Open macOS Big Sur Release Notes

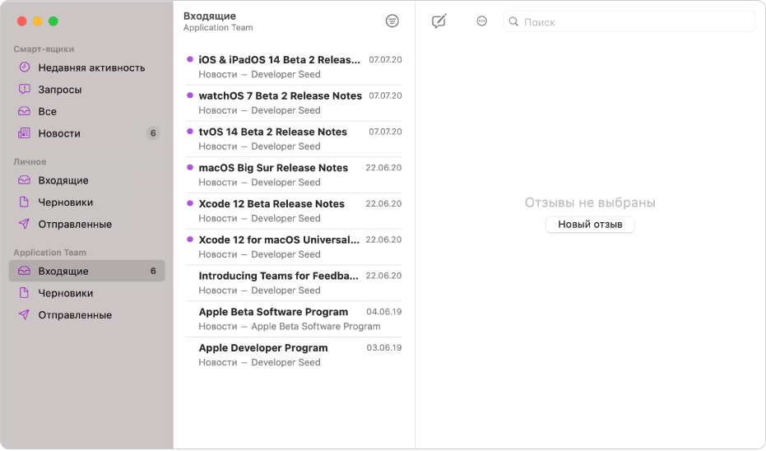[294, 174]
